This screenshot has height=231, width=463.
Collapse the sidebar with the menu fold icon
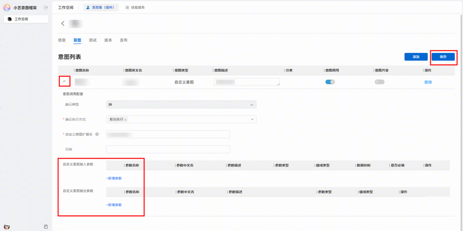pos(46,7)
